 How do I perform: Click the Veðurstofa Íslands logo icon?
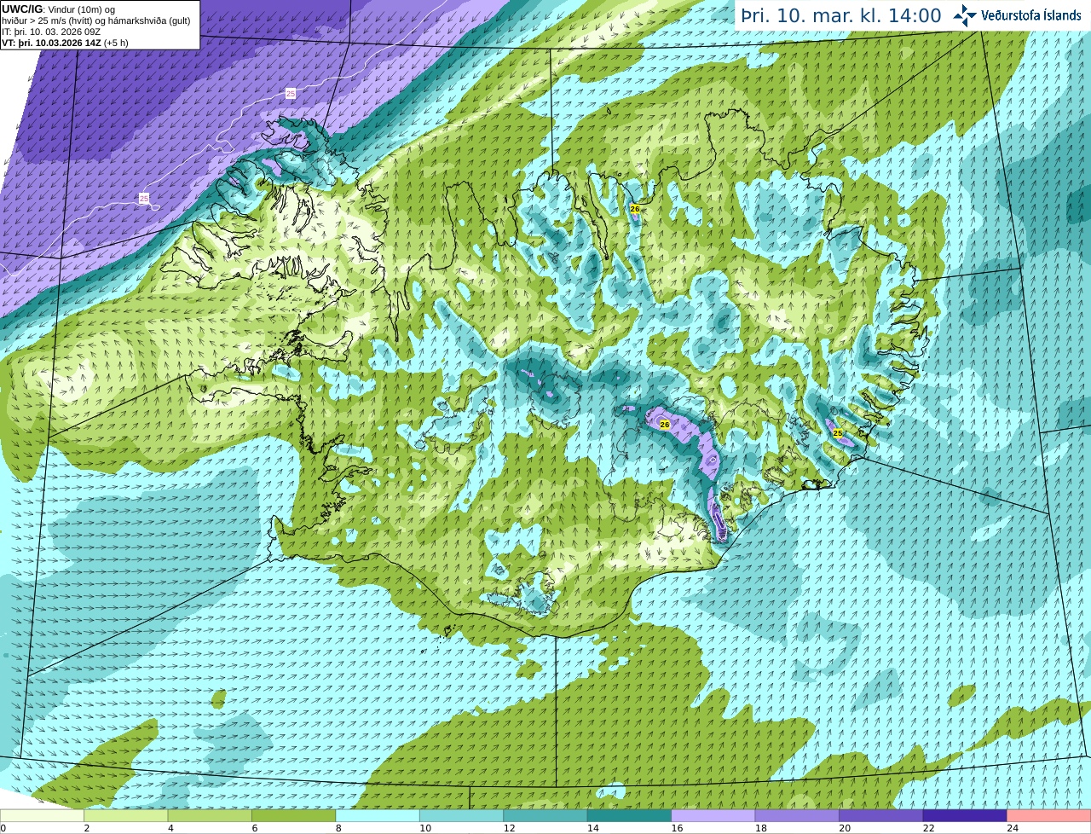[965, 15]
